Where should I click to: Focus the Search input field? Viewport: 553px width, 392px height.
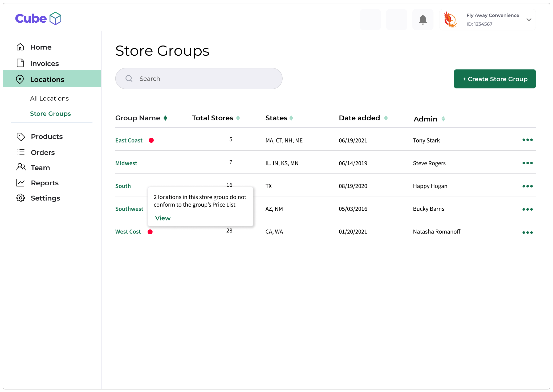click(199, 78)
